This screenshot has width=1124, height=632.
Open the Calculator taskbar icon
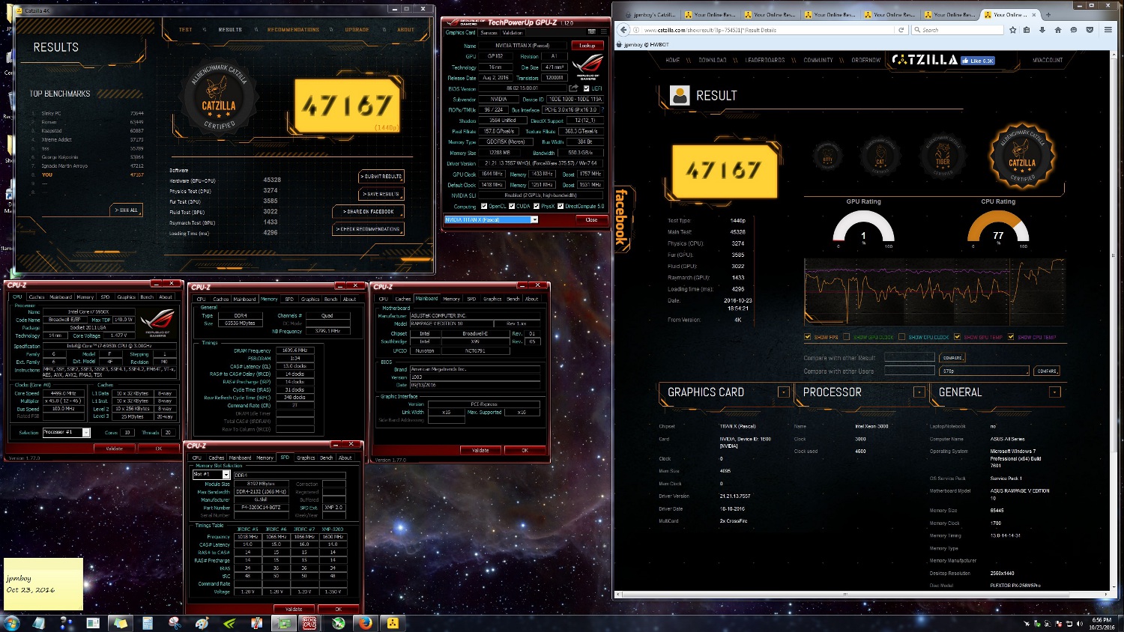click(x=148, y=623)
